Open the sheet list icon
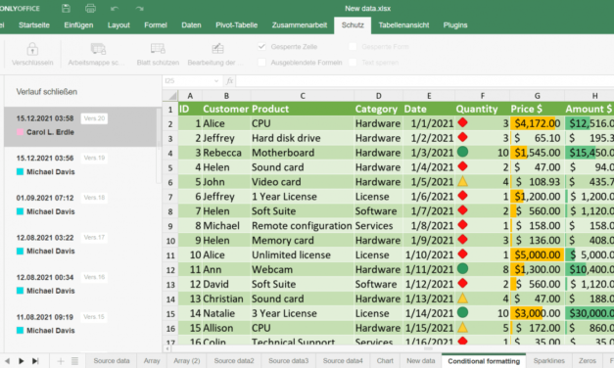The height and width of the screenshot is (368, 614). coord(74,361)
